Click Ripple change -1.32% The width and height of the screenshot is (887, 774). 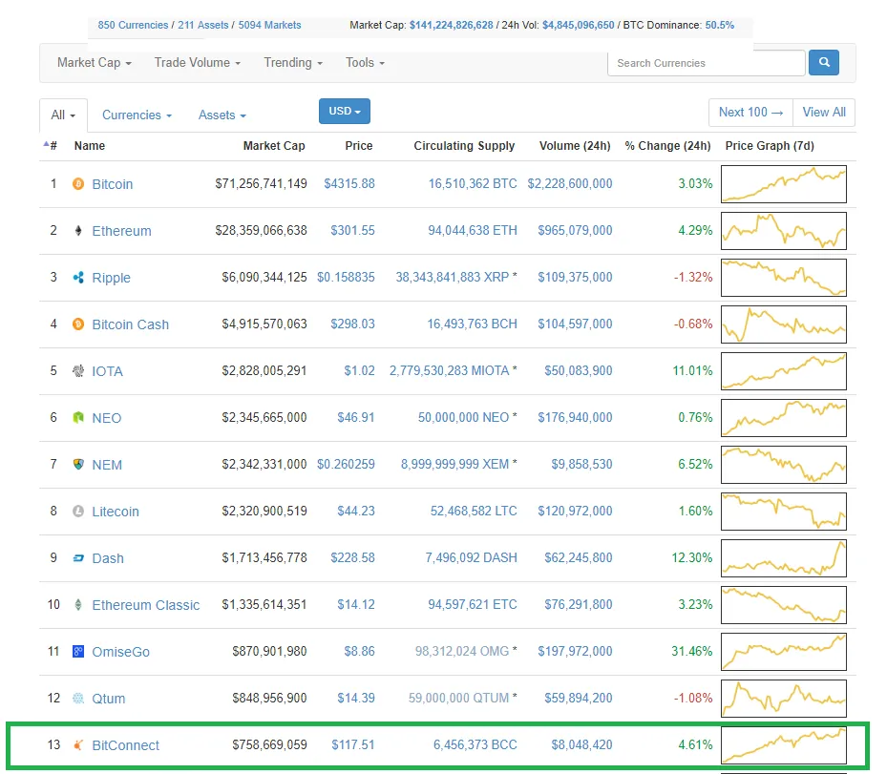click(693, 278)
